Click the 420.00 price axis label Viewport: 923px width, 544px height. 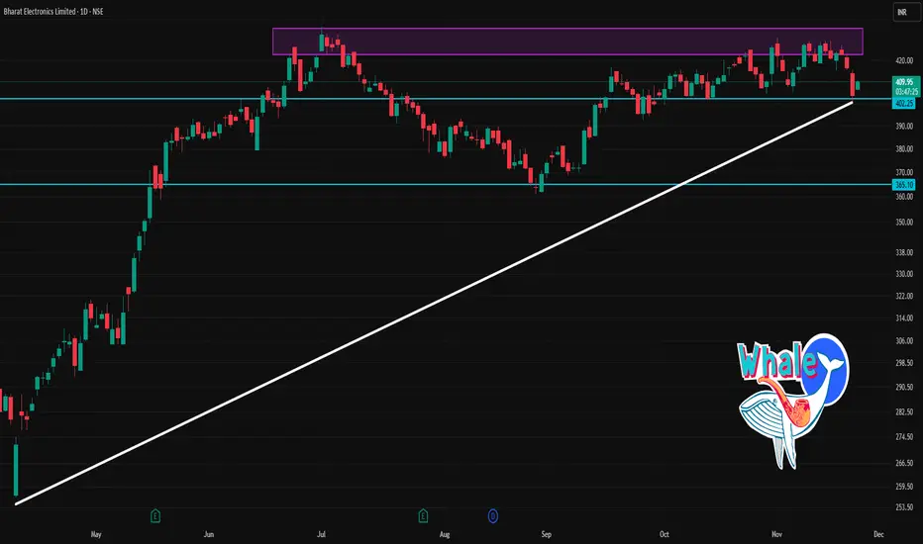[x=904, y=60]
